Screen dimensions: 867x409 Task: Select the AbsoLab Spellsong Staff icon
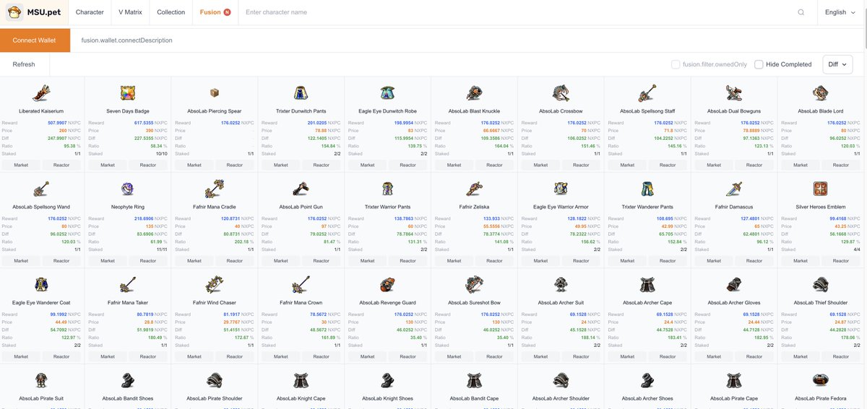coord(647,93)
